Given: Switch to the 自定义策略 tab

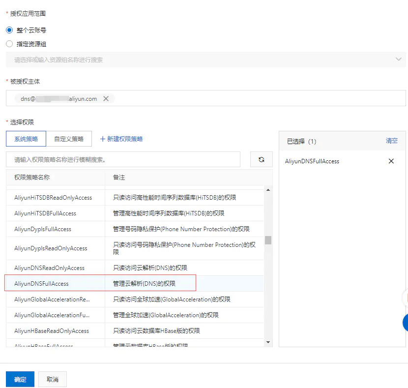Looking at the screenshot, I should coord(69,139).
